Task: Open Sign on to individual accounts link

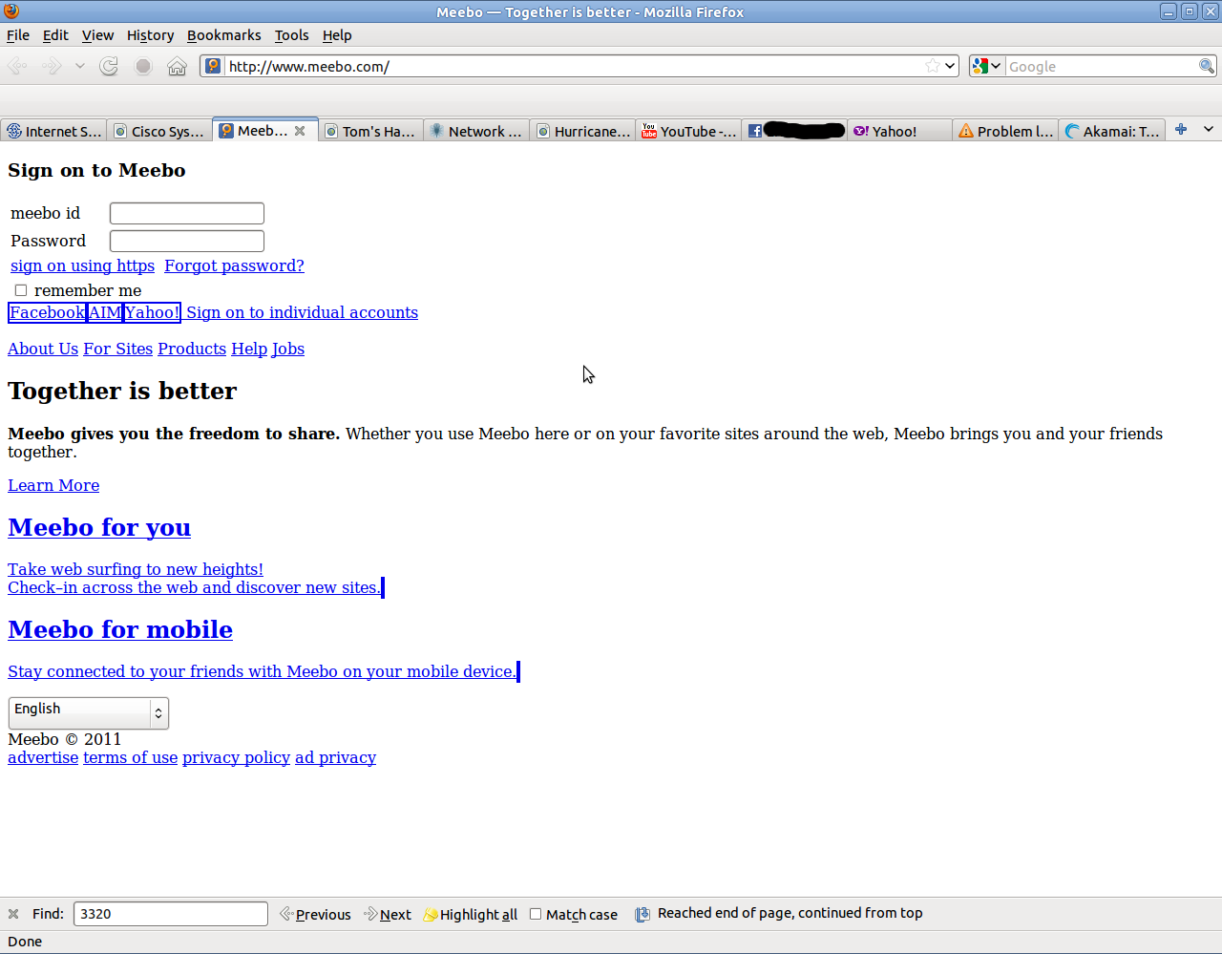Action: (x=302, y=312)
